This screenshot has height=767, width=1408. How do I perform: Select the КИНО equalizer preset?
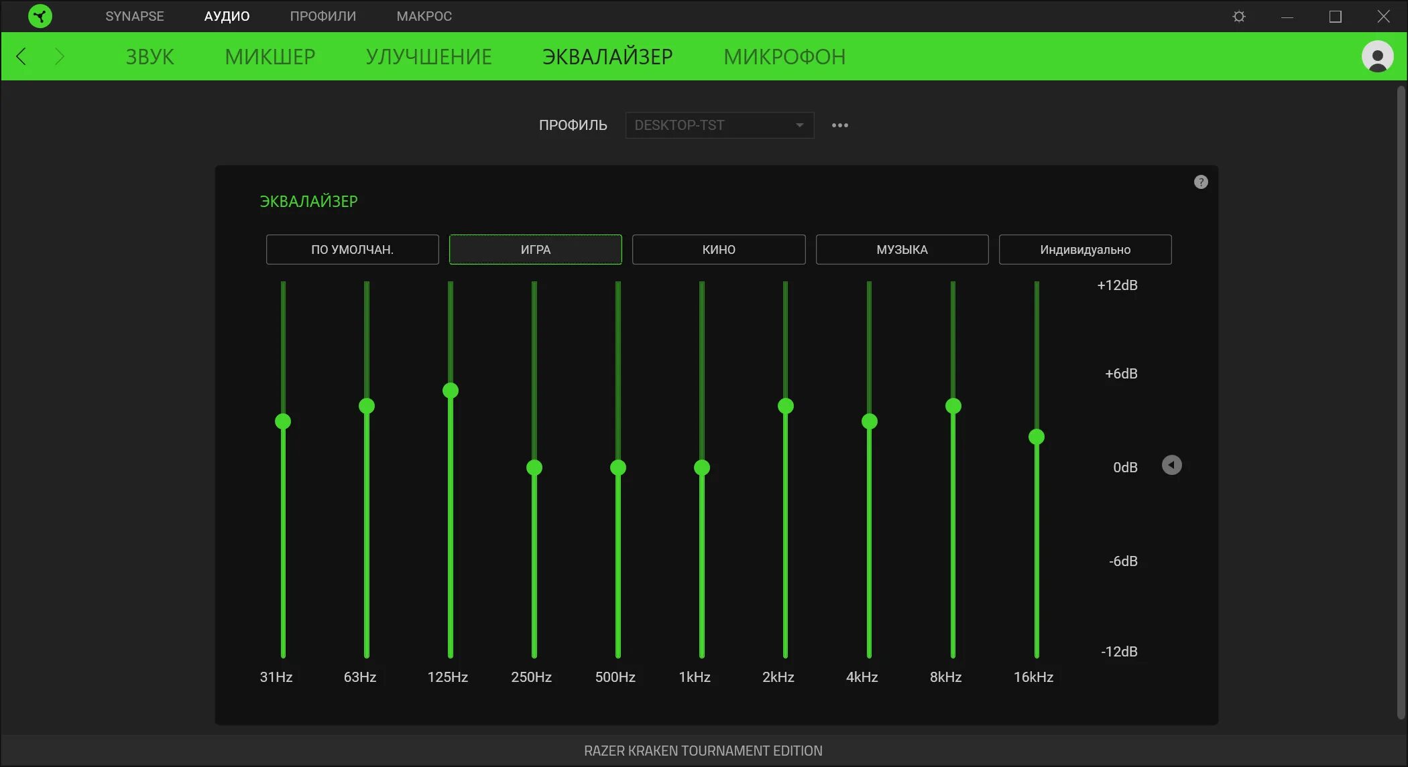pos(719,249)
